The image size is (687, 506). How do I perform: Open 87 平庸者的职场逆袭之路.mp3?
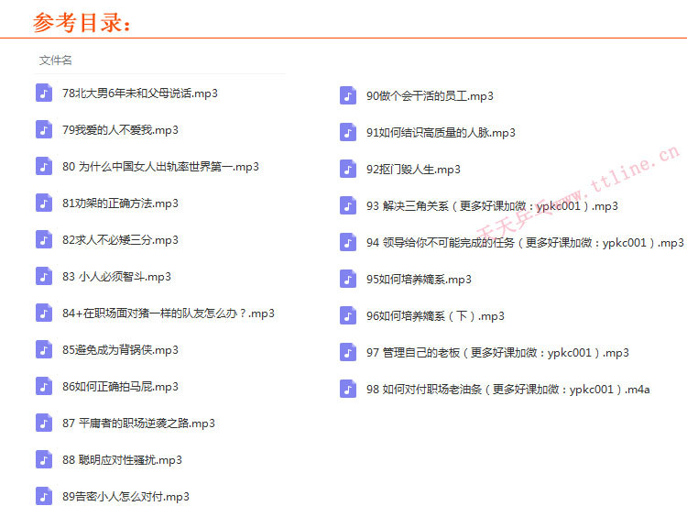(138, 423)
